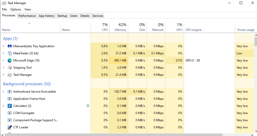
Task: Sort processes by Memory column
Action: (119, 27)
